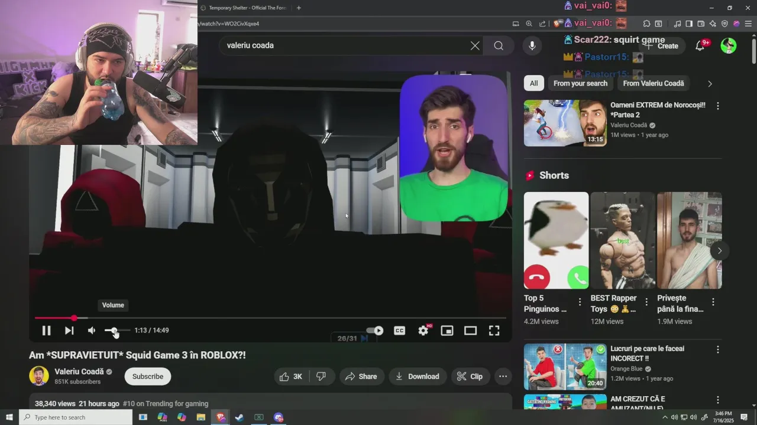
Task: Open Valeriu Coadă channel name link
Action: tap(79, 371)
